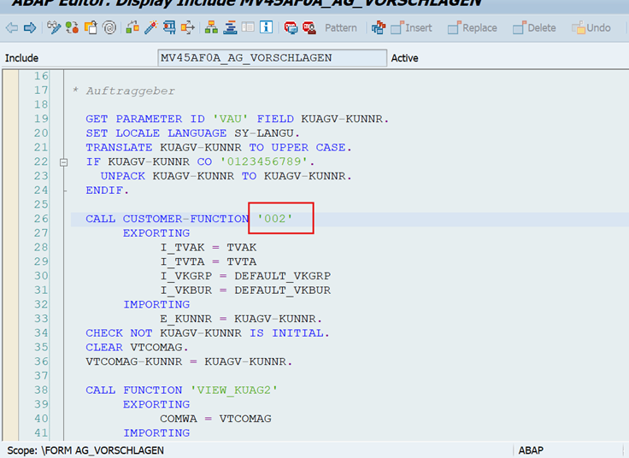Click the overlapping windows icon before Insert
The height and width of the screenshot is (458, 629).
379,27
